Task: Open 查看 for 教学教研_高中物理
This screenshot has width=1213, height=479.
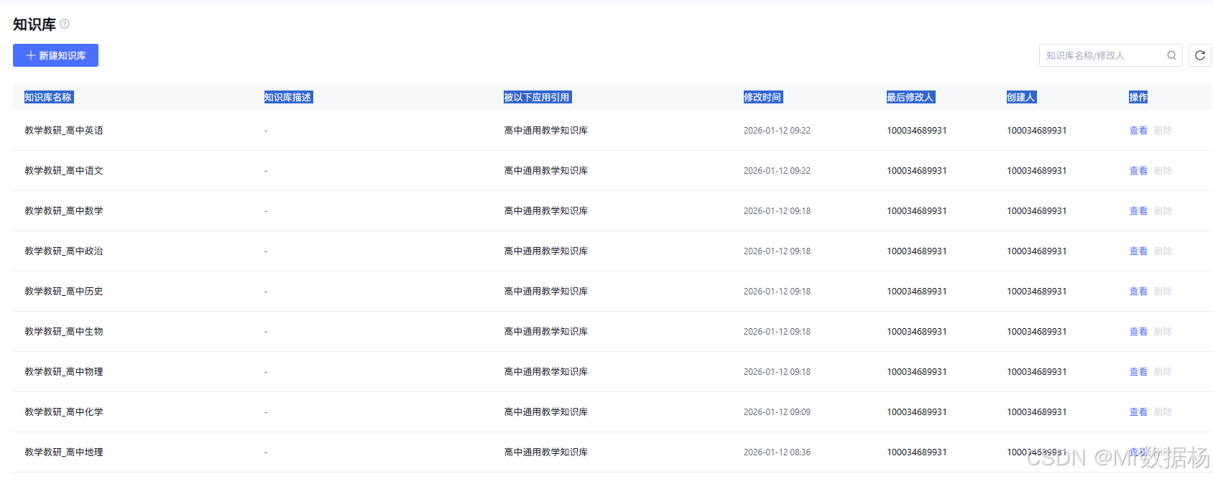Action: tap(1138, 372)
